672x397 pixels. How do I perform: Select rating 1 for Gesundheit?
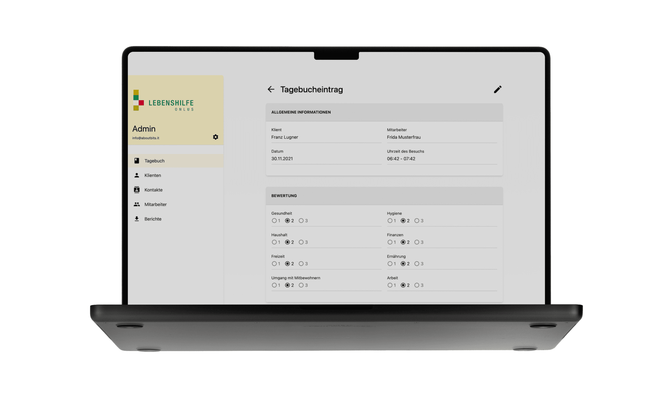point(274,221)
